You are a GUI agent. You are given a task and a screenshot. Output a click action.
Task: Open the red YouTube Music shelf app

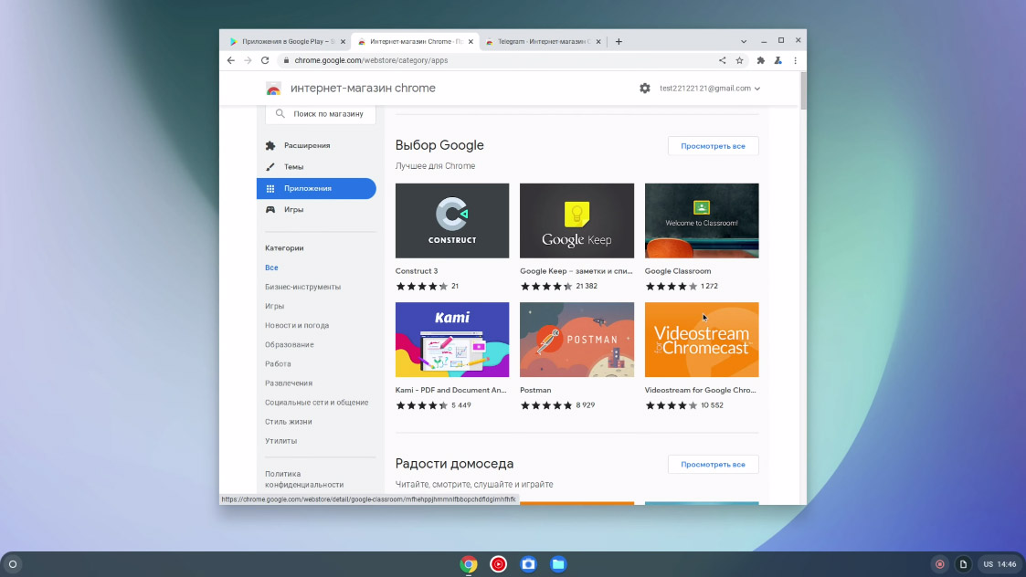tap(499, 564)
